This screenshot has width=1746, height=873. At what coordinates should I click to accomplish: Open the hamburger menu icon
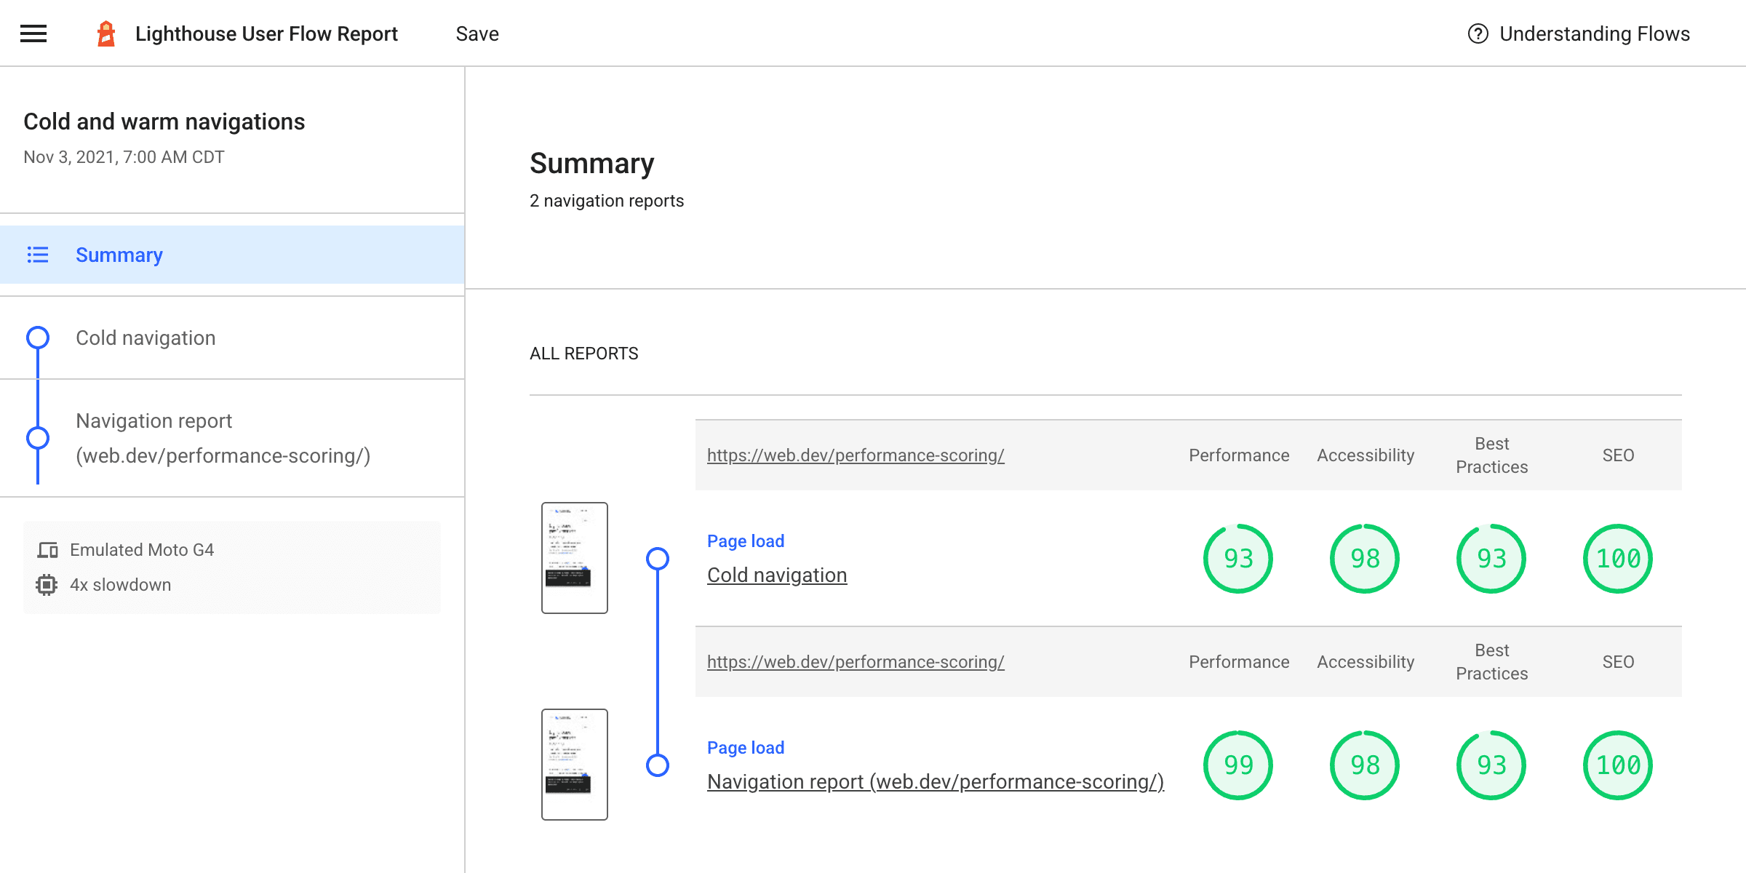(x=33, y=33)
